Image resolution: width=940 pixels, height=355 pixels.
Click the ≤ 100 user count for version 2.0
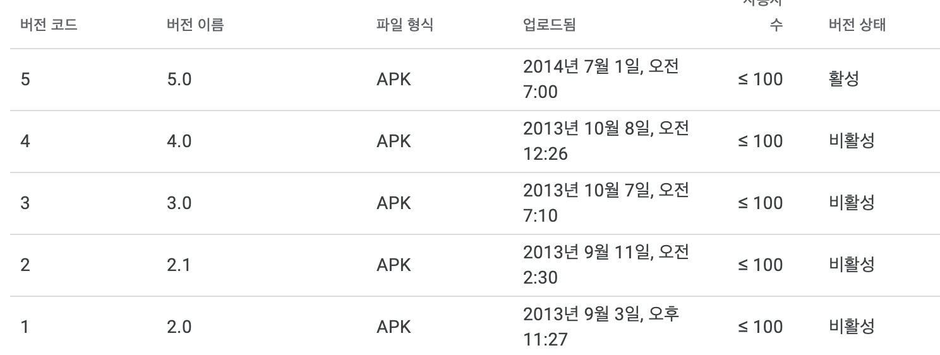[x=760, y=327]
